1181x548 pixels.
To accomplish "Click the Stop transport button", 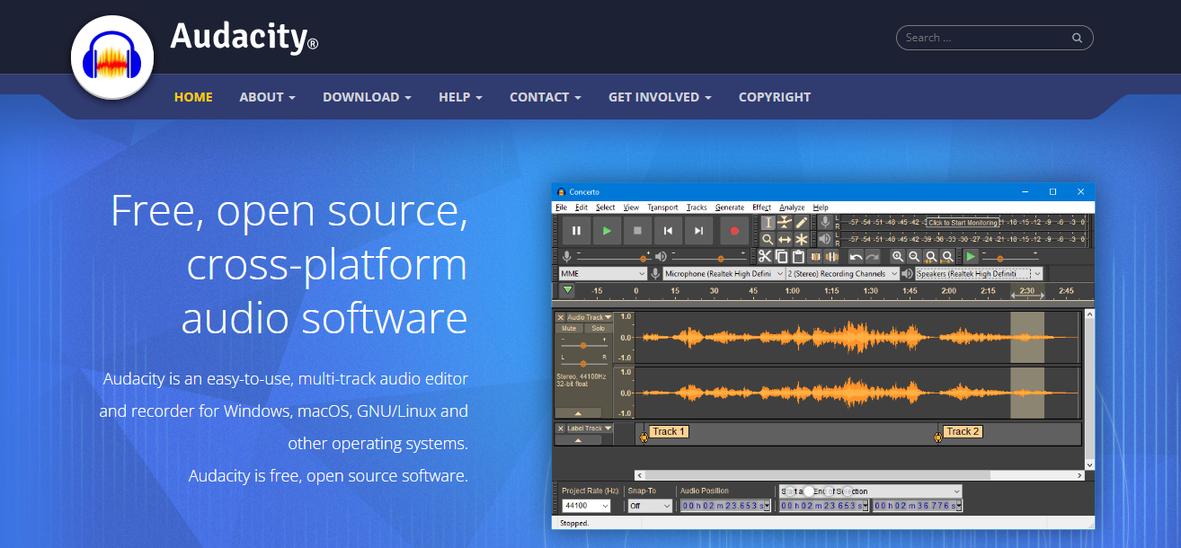I will coord(637,231).
